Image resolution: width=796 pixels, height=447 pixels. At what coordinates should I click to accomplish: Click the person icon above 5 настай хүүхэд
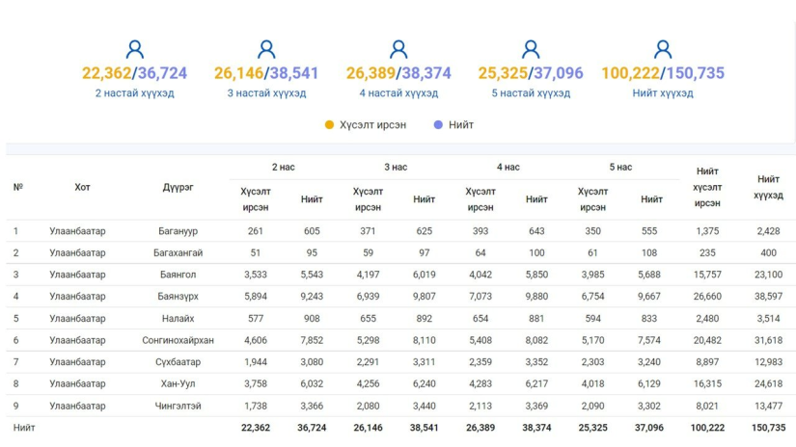[531, 50]
